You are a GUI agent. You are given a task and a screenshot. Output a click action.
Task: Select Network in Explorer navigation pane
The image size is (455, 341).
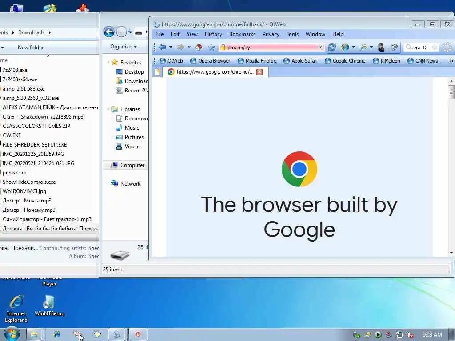pyautogui.click(x=126, y=183)
